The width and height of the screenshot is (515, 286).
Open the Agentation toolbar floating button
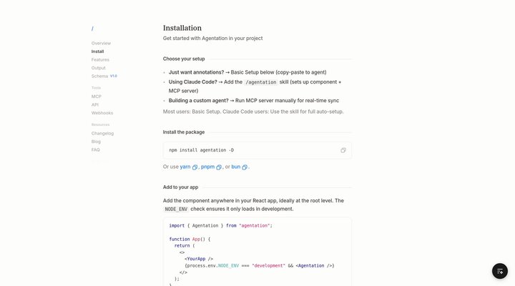click(499, 271)
